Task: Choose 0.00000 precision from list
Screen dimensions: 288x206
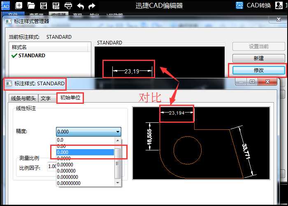Action: tap(85, 165)
